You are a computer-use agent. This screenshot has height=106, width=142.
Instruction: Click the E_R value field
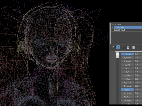[x=138, y=72]
